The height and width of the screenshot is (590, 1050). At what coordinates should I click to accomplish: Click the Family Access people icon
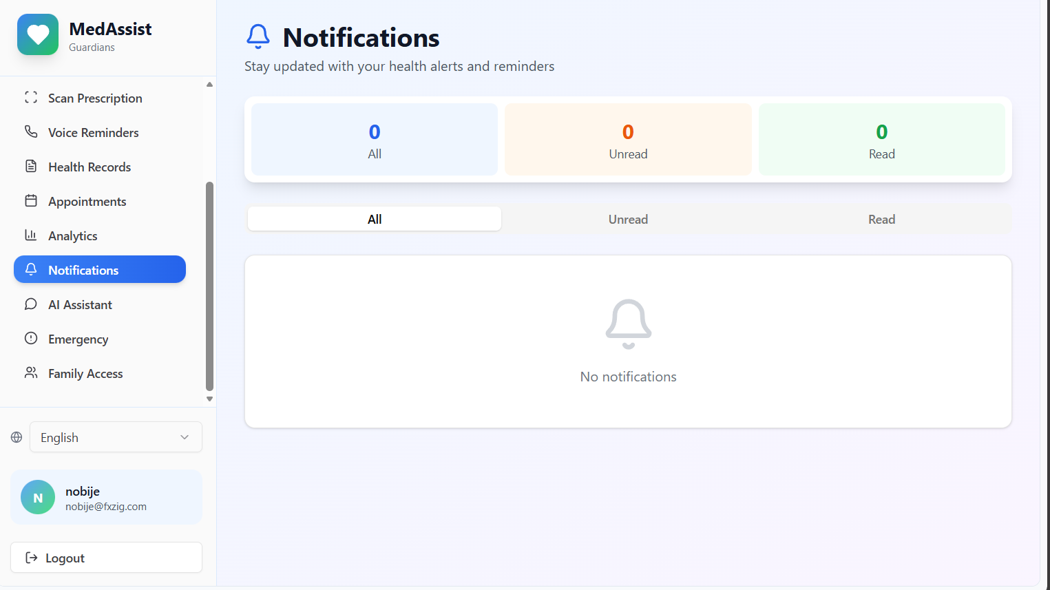coord(31,372)
